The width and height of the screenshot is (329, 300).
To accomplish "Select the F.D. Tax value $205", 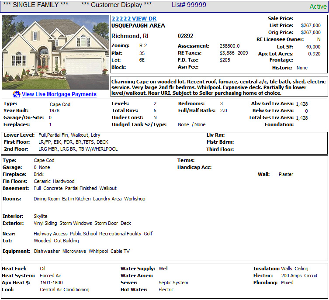I will tap(225, 60).
